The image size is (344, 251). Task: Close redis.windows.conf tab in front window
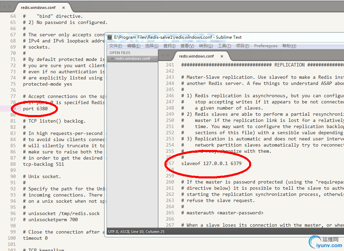222,57
